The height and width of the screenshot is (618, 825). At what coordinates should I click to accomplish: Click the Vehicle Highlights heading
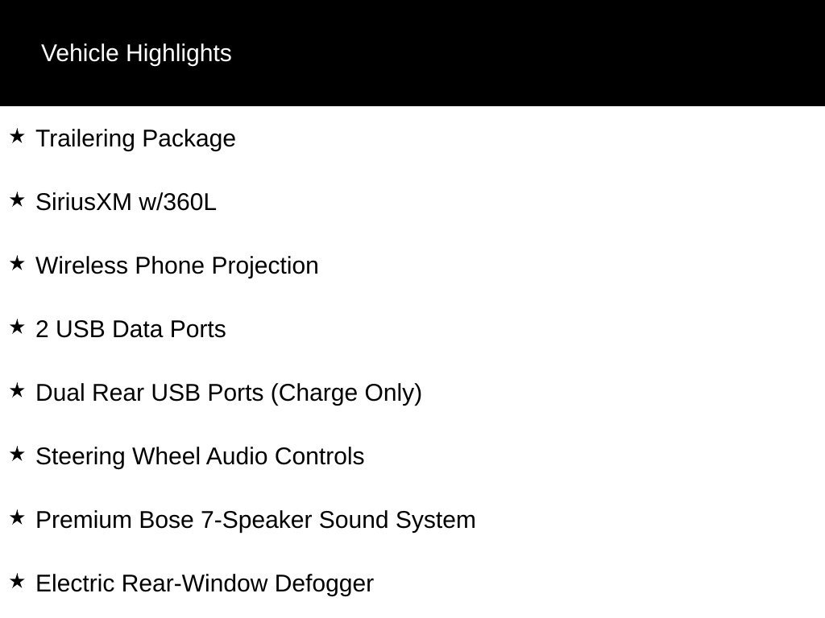pyautogui.click(x=136, y=54)
